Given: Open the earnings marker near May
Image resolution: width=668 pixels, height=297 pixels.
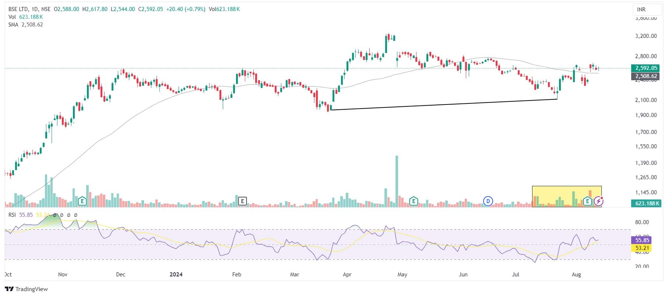Looking at the screenshot, I should click(x=414, y=201).
